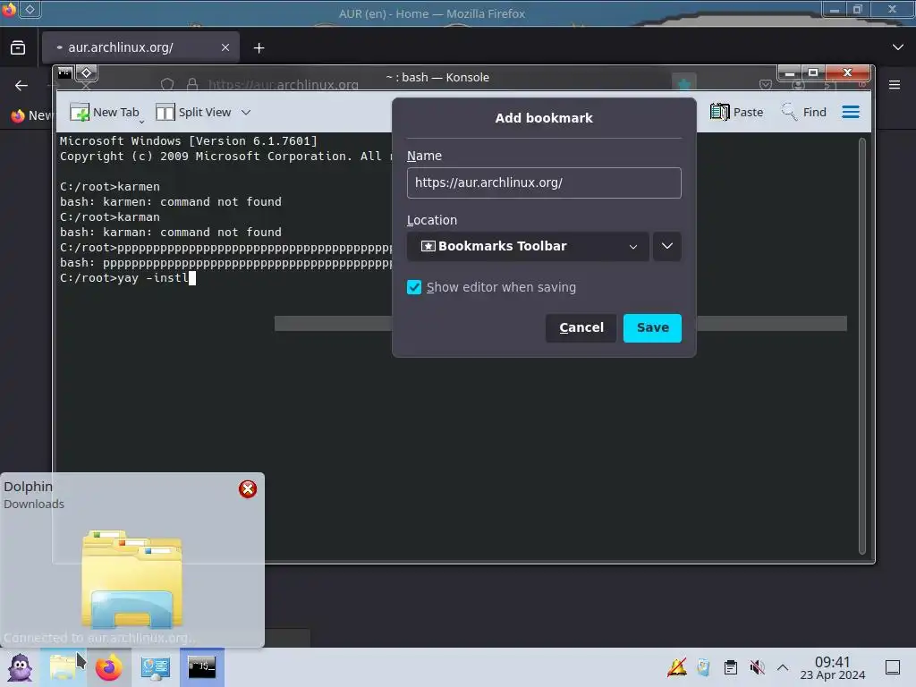The image size is (916, 687).
Task: Go back in Firefox
Action: [21, 86]
